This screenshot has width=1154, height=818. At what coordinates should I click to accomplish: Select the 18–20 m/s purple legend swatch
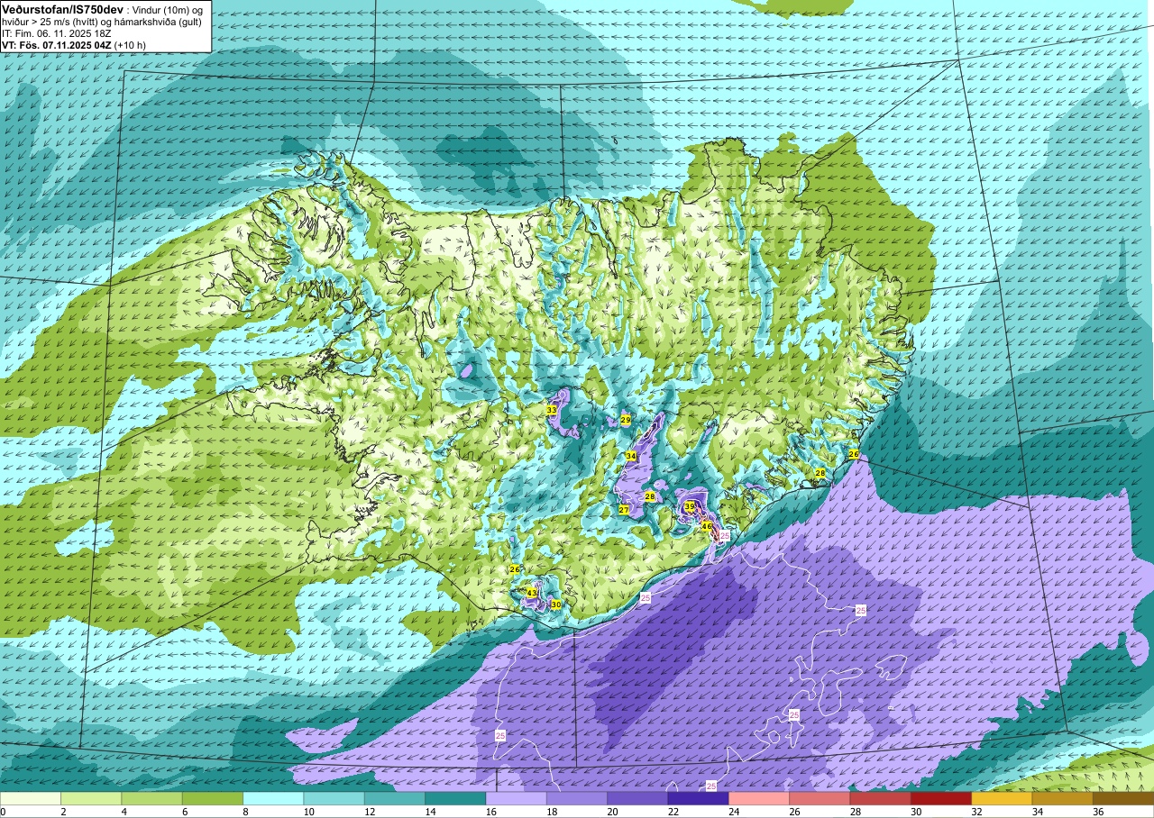pos(577,798)
